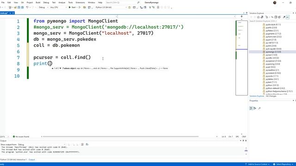The height and width of the screenshot is (166, 296).
Task: Click the CRLF line ending indicator
Action: click(x=244, y=136)
